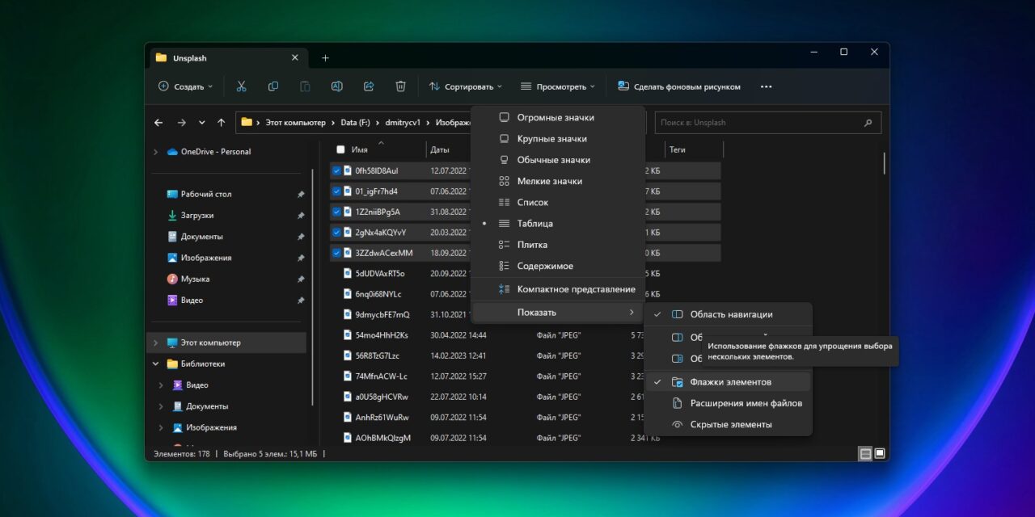Click the Rename icon on the toolbar
This screenshot has width=1035, height=517.
pyautogui.click(x=337, y=86)
